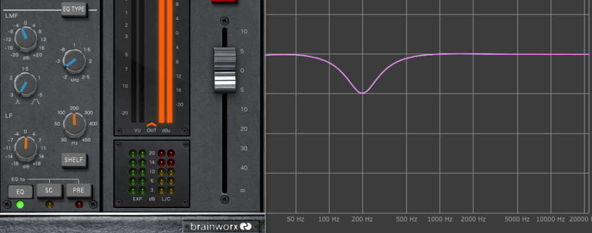The width and height of the screenshot is (592, 233).
Task: Click the EQ curve dip at 200 Hz
Action: pyautogui.click(x=362, y=92)
